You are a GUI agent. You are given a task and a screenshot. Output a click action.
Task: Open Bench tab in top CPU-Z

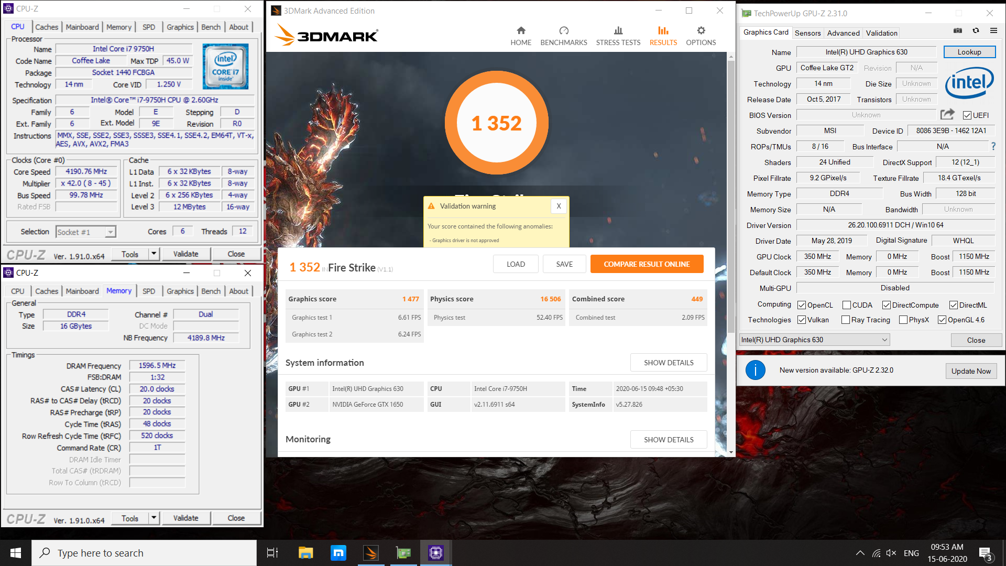pos(211,27)
